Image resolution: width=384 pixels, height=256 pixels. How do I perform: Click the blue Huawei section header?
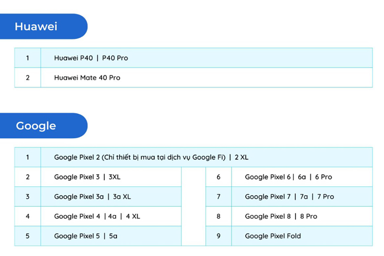(x=36, y=27)
